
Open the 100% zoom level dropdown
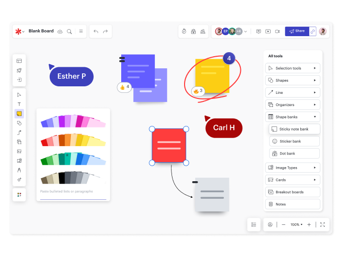click(x=296, y=224)
